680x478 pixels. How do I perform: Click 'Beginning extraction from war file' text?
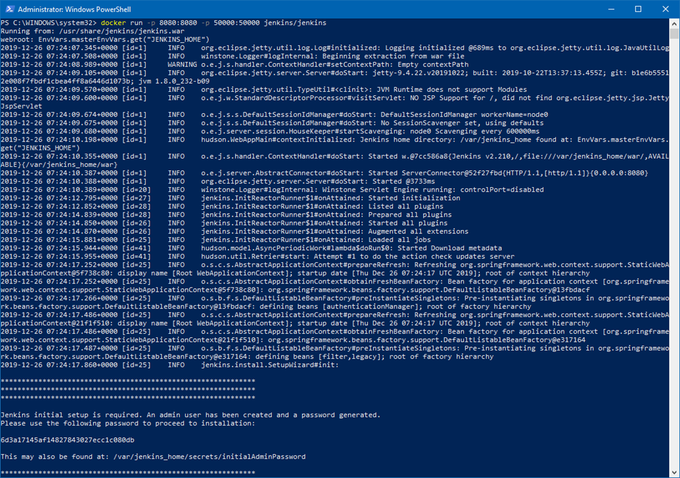[x=393, y=56]
